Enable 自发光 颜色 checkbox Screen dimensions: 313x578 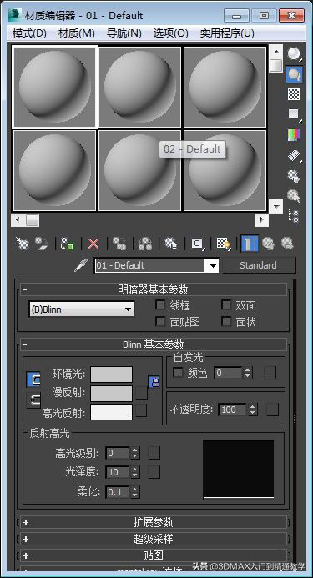click(178, 373)
